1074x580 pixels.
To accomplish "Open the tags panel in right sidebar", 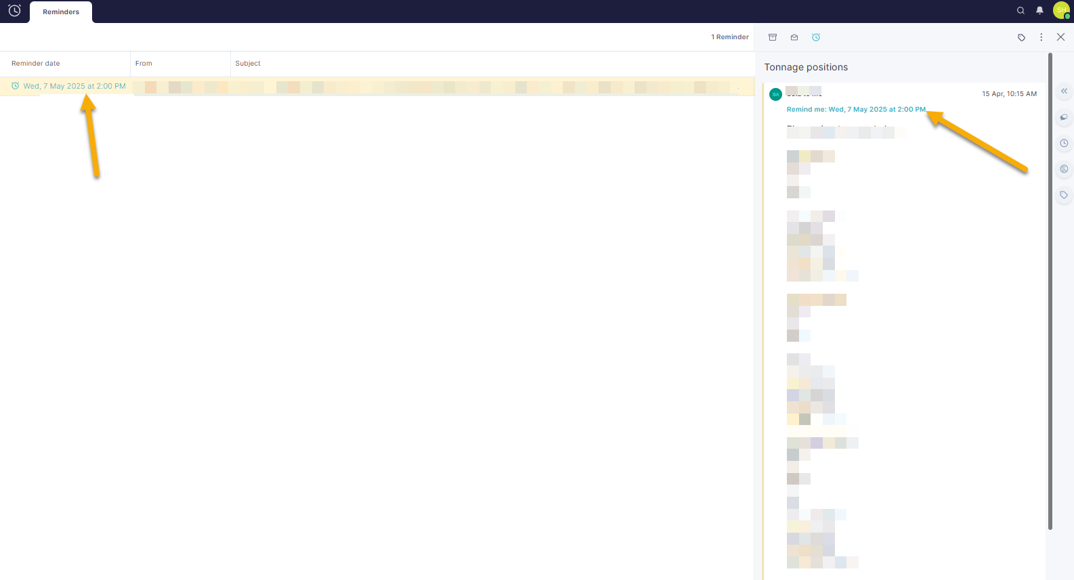I will 1064,195.
